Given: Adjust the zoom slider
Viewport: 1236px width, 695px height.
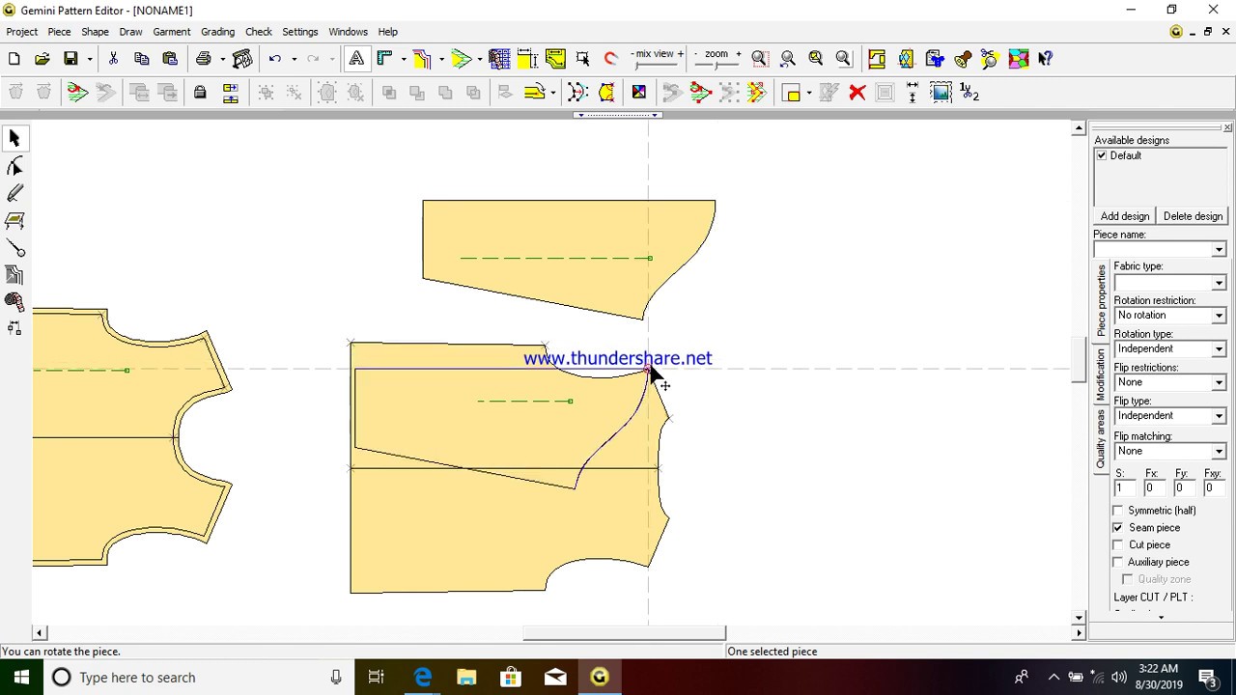Looking at the screenshot, I should pos(716,64).
